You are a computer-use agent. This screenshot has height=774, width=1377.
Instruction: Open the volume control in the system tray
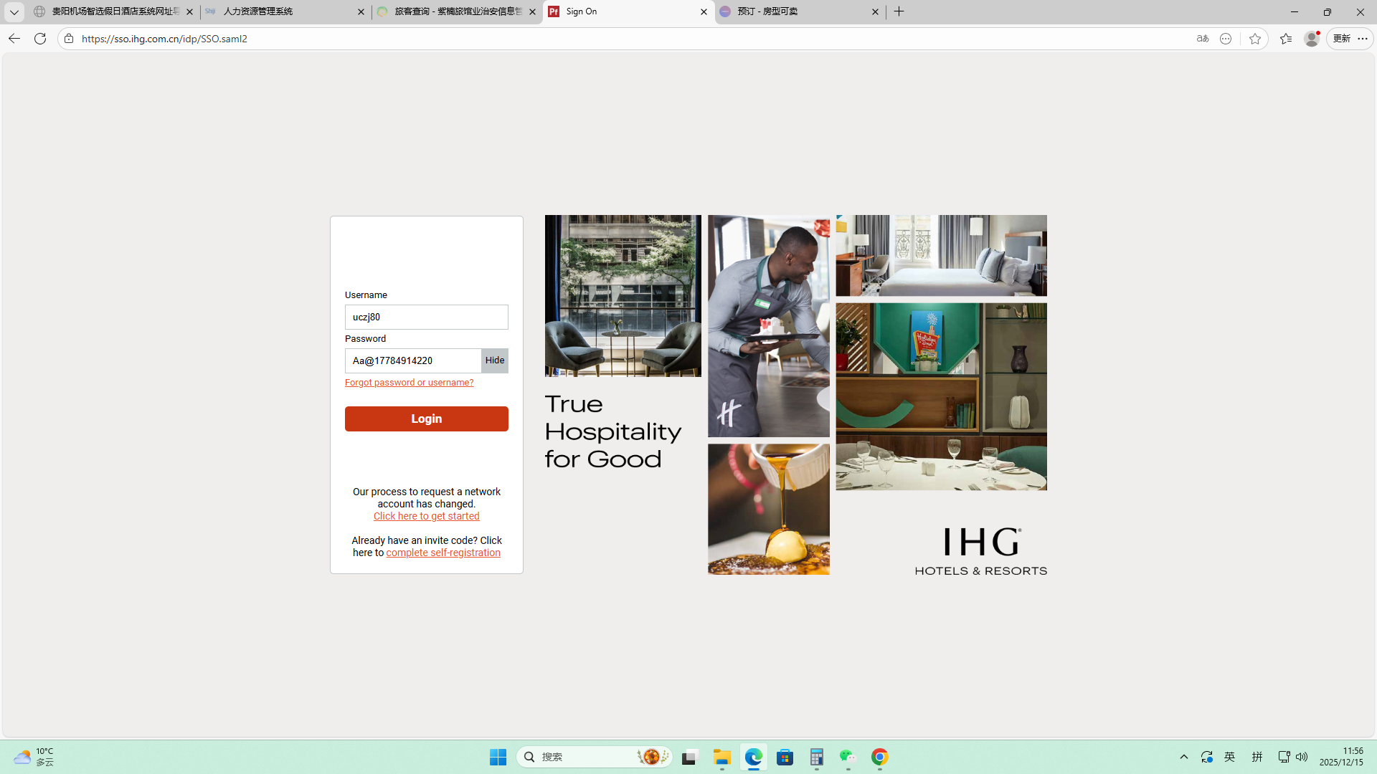point(1302,757)
